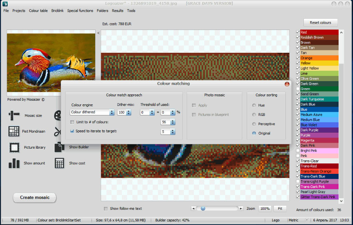
Task: Select Hue colour sorting
Action: click(x=254, y=105)
